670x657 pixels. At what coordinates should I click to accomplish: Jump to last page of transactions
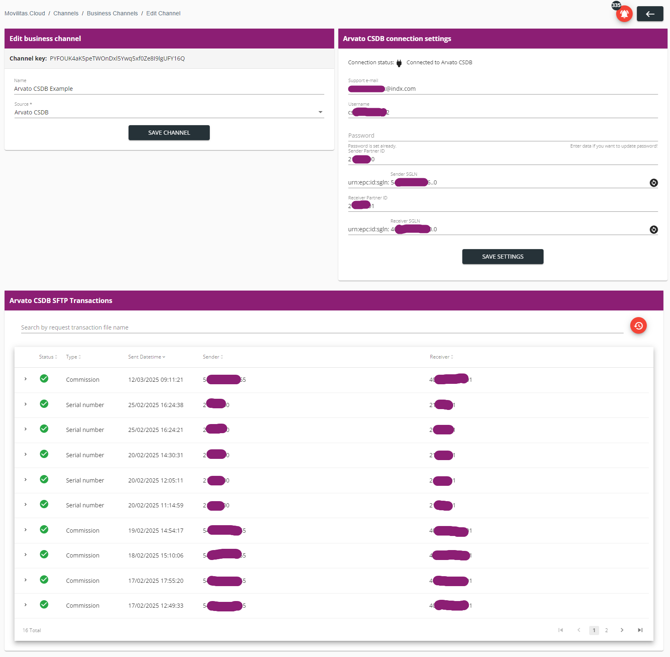click(640, 630)
